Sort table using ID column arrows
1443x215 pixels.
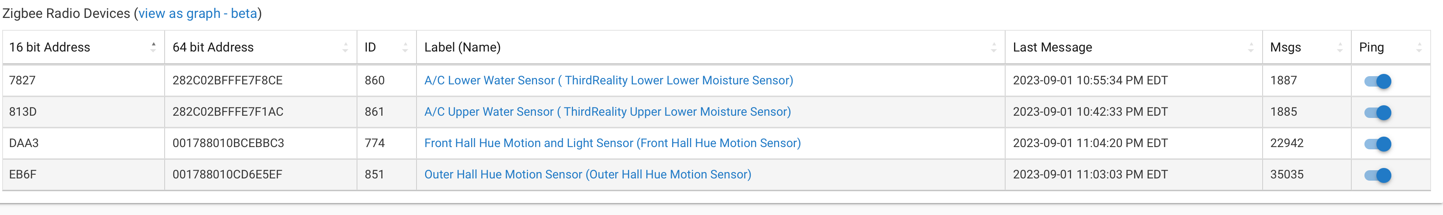pyautogui.click(x=405, y=47)
